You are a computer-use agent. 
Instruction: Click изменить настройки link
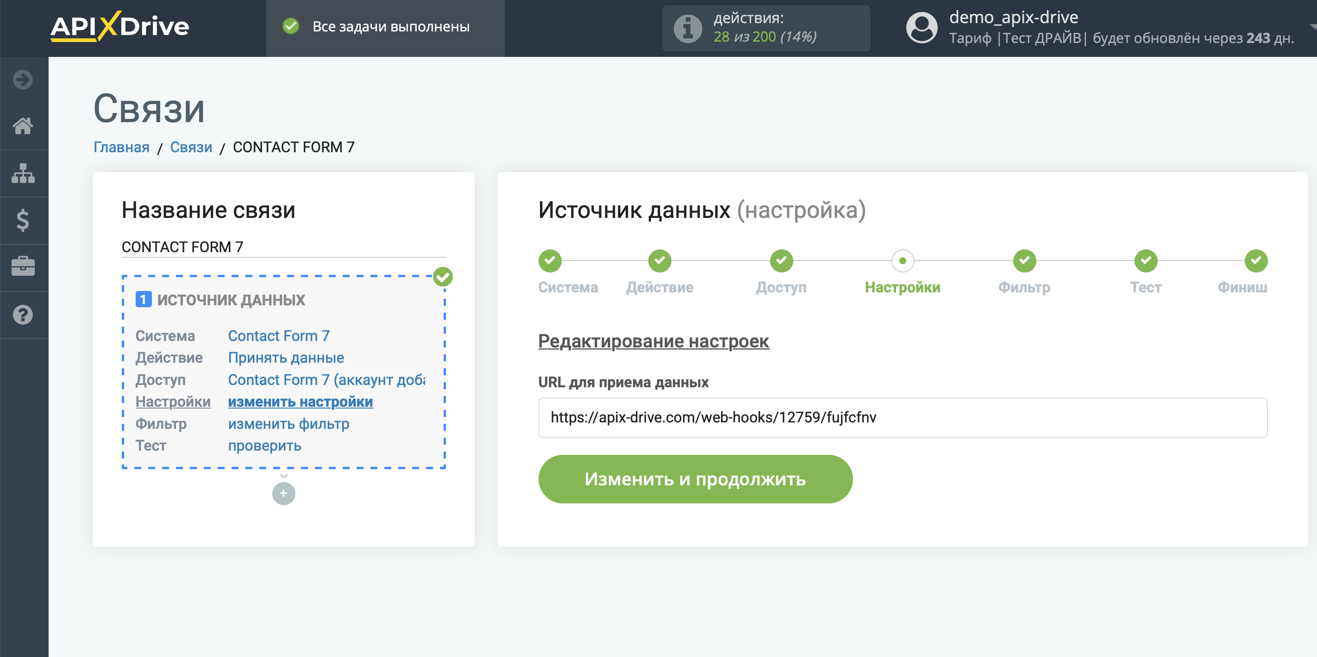(300, 402)
